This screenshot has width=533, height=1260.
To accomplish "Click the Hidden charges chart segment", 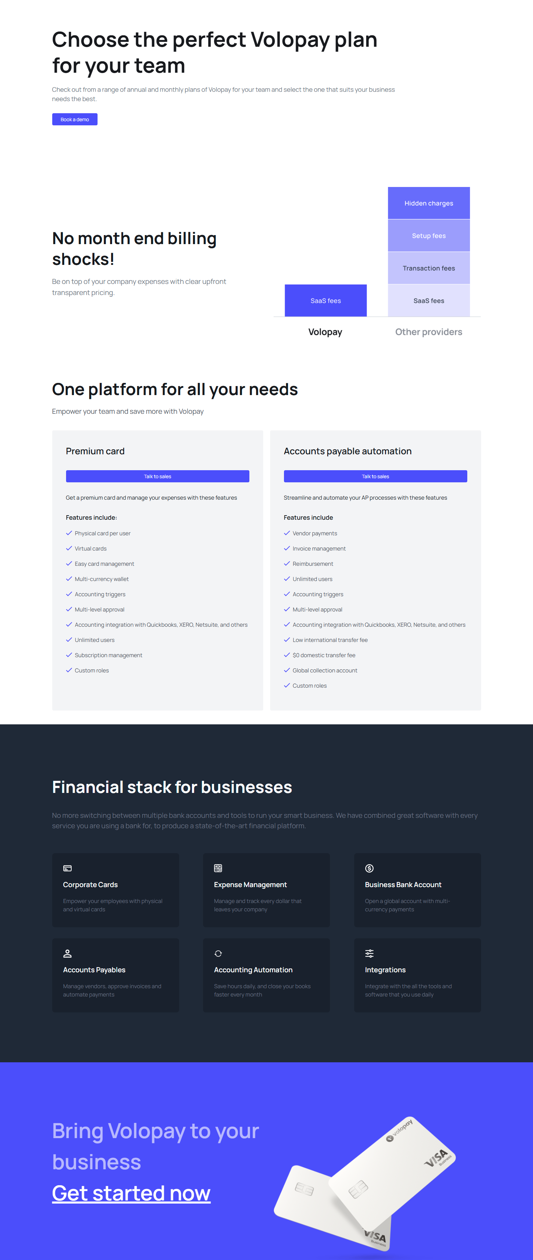I will click(x=429, y=203).
